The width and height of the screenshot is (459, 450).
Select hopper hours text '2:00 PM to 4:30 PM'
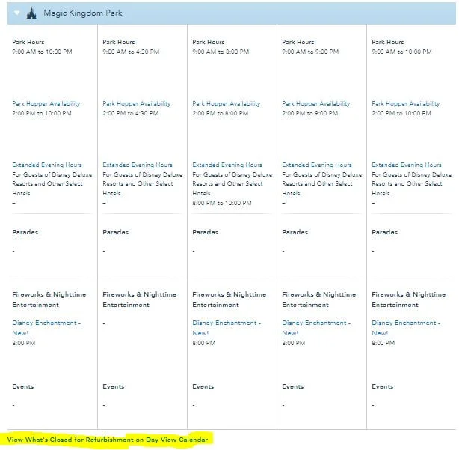[x=131, y=113]
